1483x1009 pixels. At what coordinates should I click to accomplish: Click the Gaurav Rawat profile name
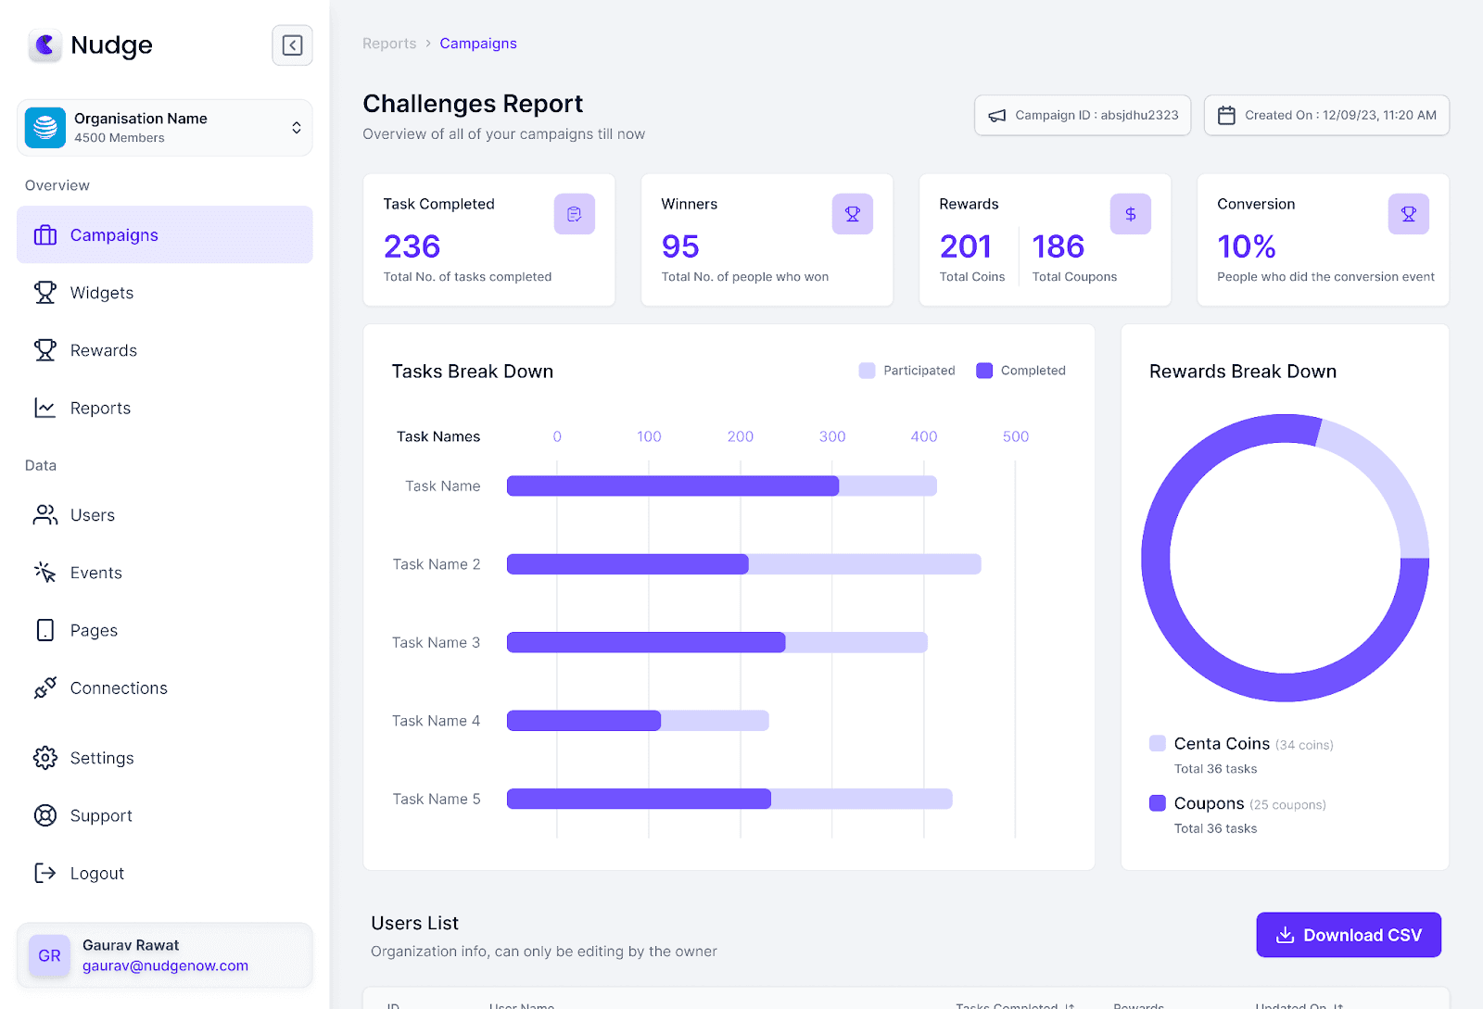(131, 945)
